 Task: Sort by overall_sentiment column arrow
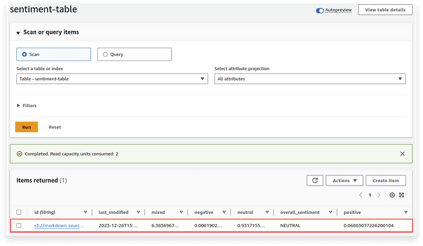pos(330,212)
